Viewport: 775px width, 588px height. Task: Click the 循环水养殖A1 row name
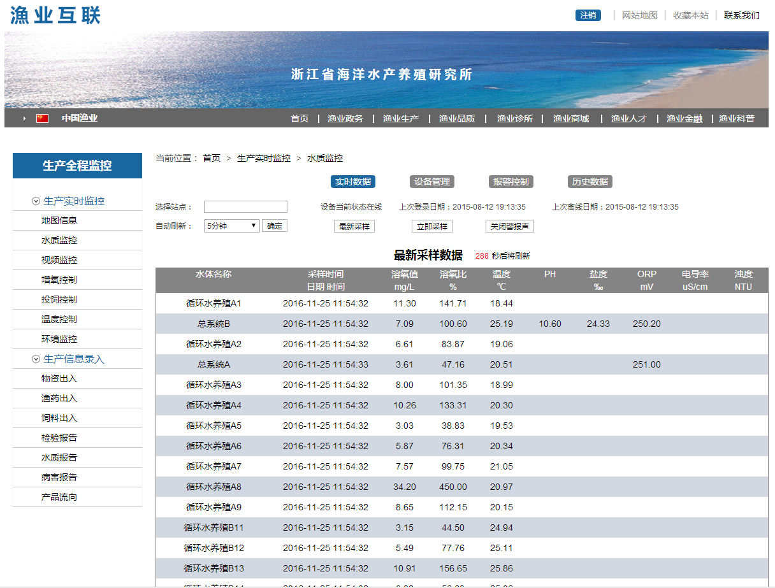point(214,304)
